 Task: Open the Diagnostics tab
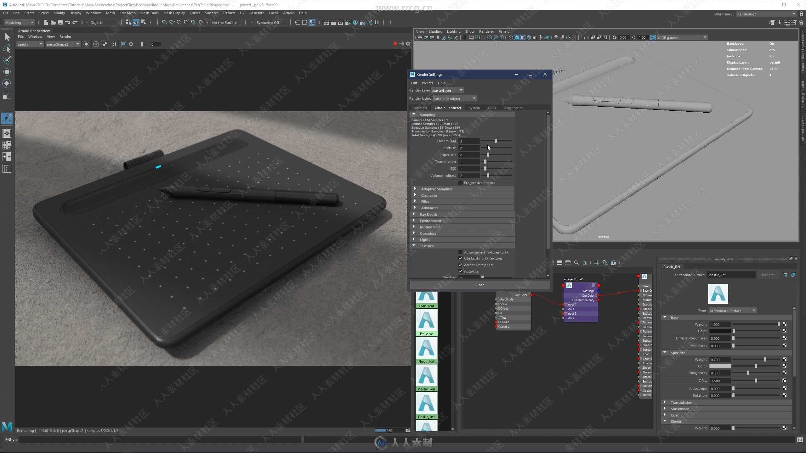pyautogui.click(x=513, y=108)
